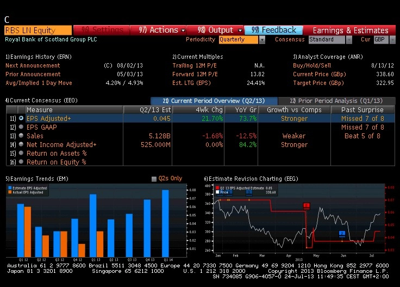
Task: Click the Weaker growth vs comps cell
Action: (x=294, y=136)
